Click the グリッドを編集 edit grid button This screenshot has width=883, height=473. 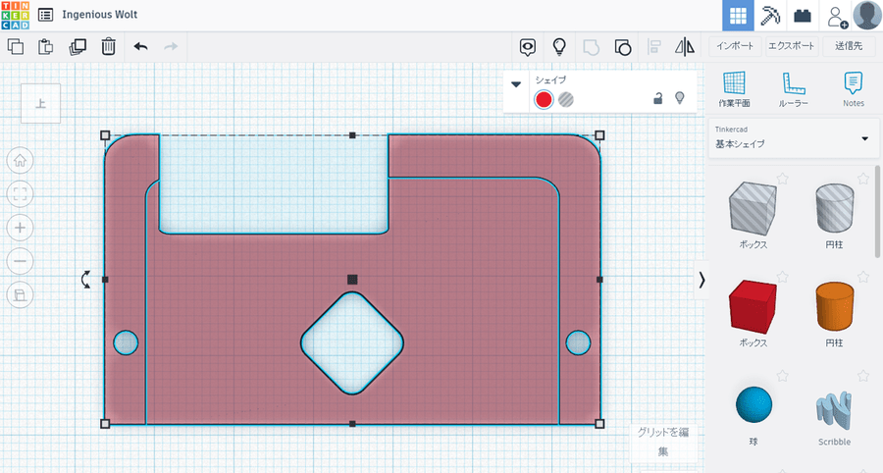point(663,443)
